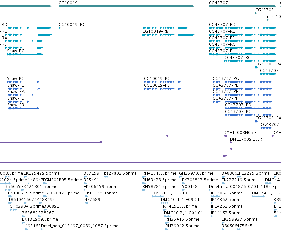Select the CG10019 gene bar
Screen dimensions: 281x231
126,6
